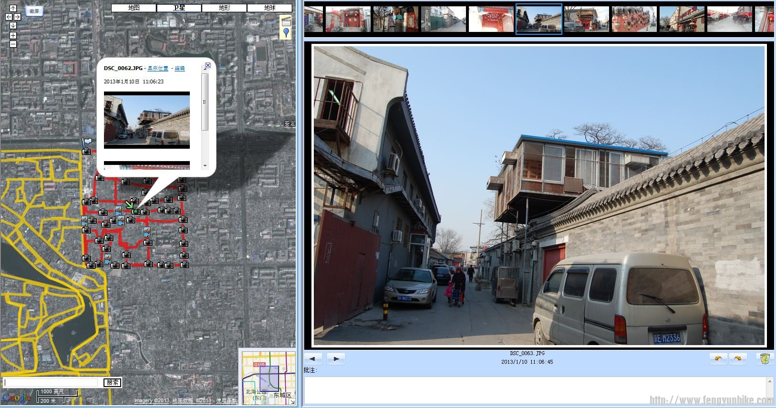Click the 截屏 screenshot button
Screen dimensions: 776x408
point(34,10)
